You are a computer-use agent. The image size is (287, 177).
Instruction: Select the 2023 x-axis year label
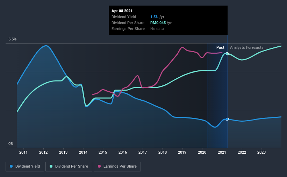click(261, 152)
